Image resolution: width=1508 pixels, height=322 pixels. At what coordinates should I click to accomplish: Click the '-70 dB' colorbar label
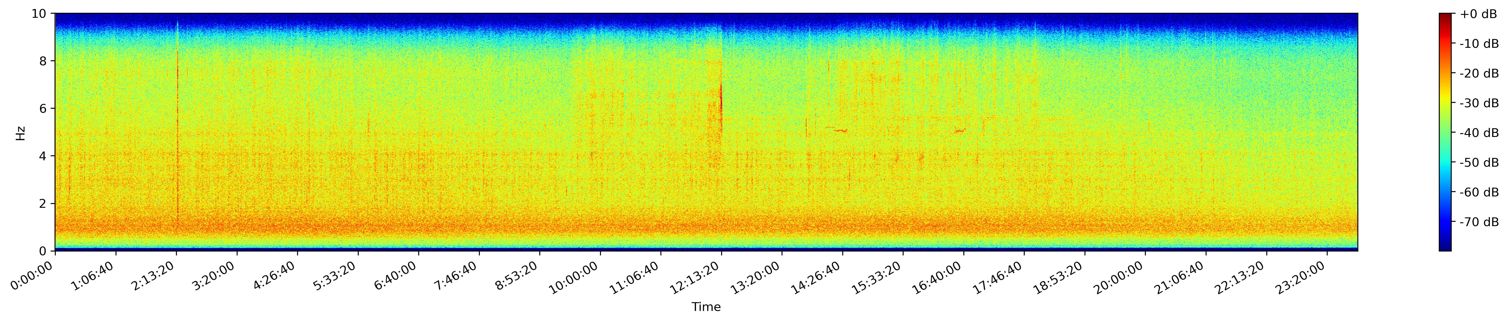click(1479, 222)
